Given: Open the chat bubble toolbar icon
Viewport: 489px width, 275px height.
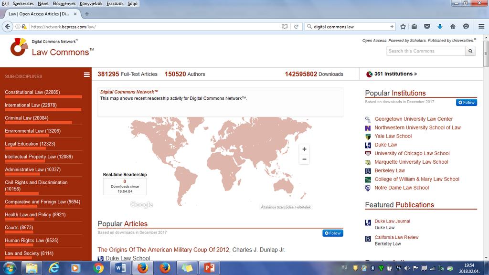Looking at the screenshot, I should (x=466, y=27).
